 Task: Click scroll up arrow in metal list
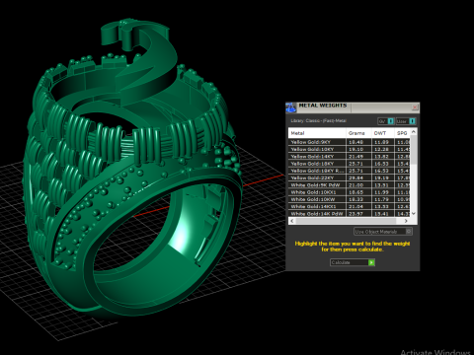[x=414, y=131]
